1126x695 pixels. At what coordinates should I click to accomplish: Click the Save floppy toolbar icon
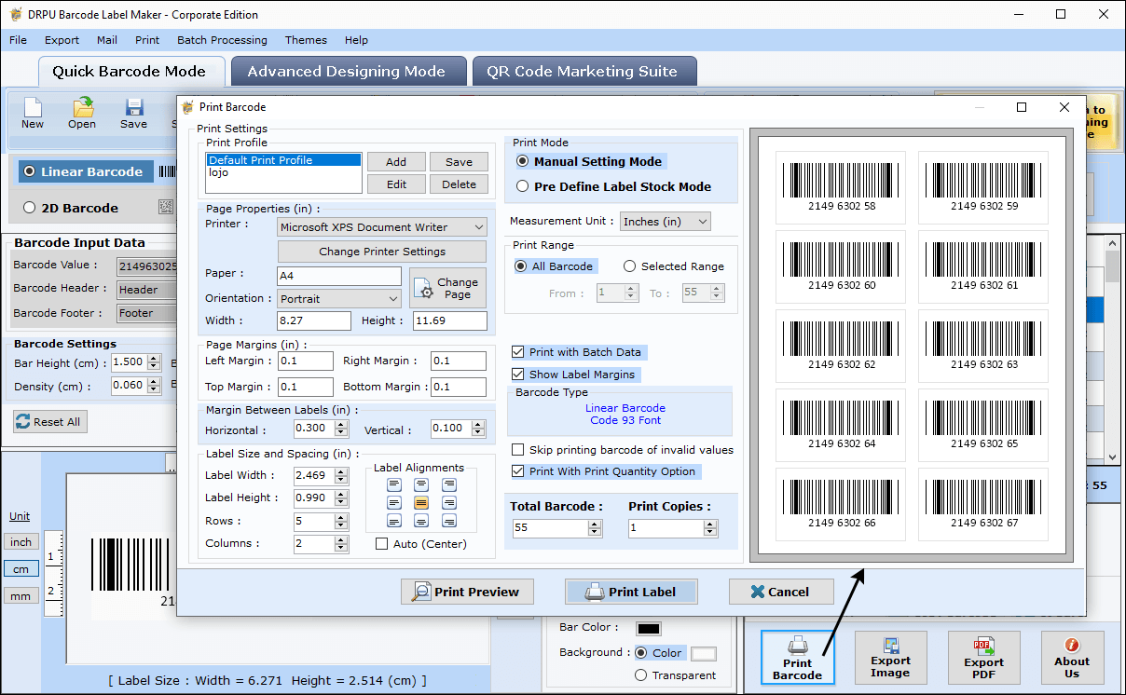(x=133, y=113)
